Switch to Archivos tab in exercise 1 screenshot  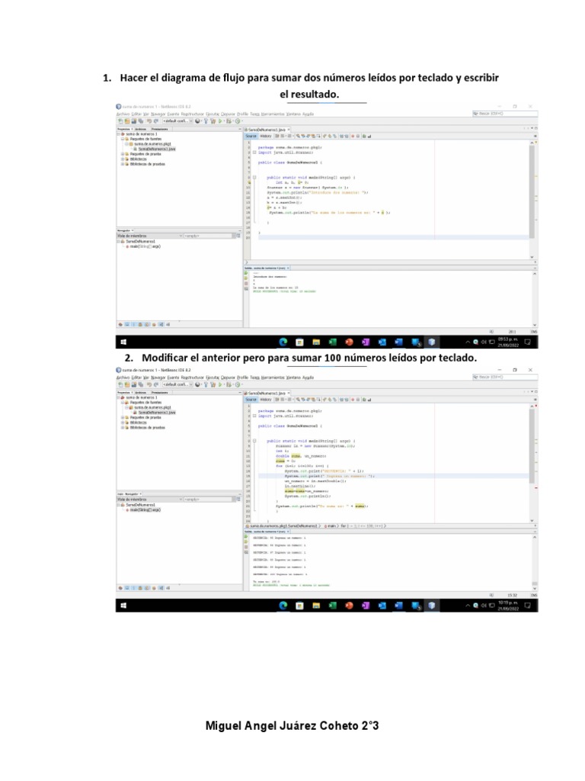[x=141, y=129]
